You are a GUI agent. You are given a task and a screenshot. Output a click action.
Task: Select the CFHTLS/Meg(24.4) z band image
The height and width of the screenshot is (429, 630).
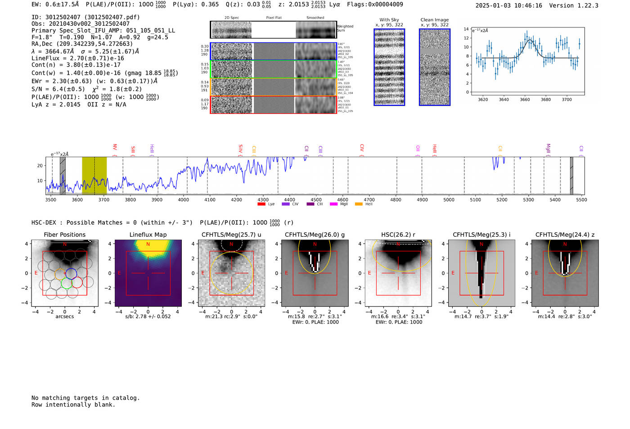pos(565,273)
